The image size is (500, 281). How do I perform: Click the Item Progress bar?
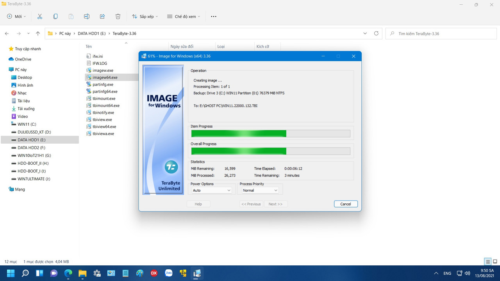click(270, 133)
